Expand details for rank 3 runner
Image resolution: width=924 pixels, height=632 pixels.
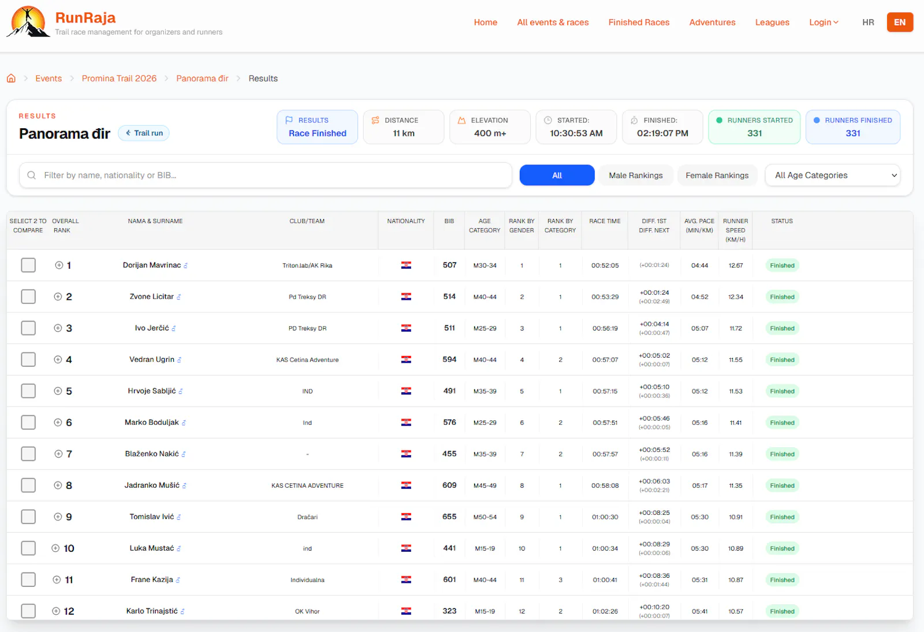pos(58,328)
